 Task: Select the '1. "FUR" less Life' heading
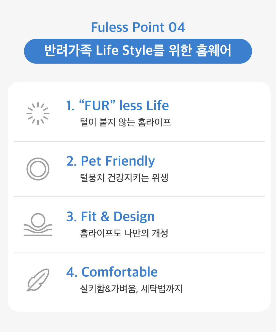pyautogui.click(x=117, y=106)
